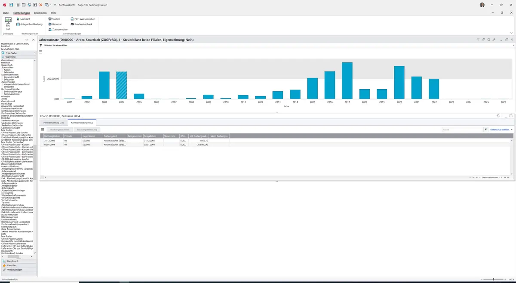Click the Buchungserfassung button

(87, 129)
